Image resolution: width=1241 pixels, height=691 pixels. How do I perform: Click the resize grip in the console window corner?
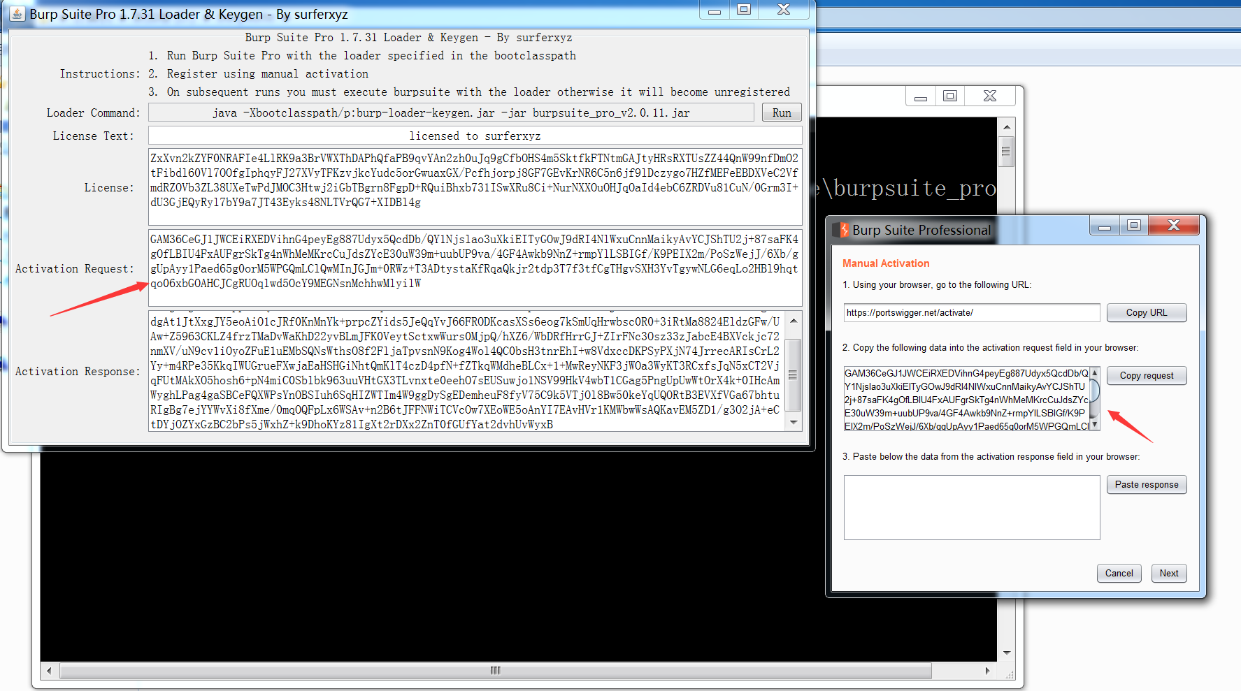1010,675
